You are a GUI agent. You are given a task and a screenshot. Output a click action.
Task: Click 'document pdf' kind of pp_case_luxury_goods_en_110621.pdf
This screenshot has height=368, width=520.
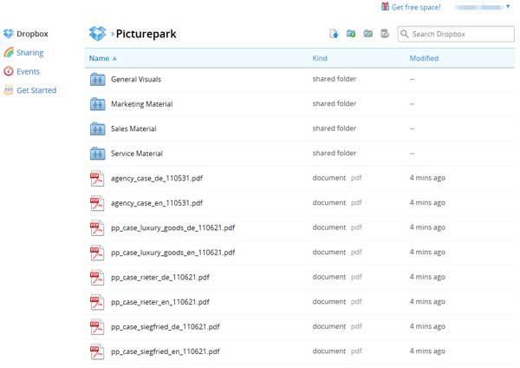point(337,252)
